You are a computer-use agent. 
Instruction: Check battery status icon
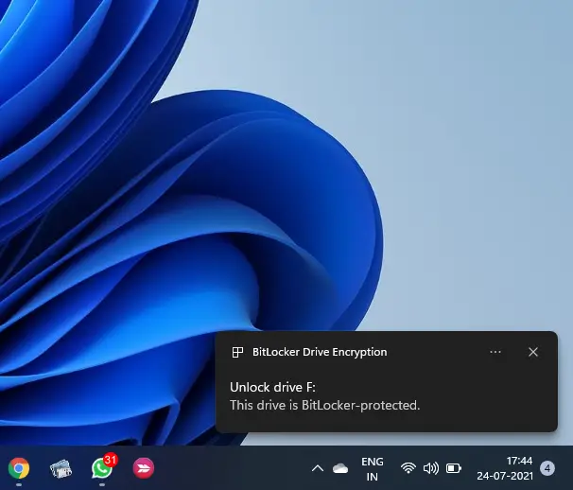(x=454, y=468)
